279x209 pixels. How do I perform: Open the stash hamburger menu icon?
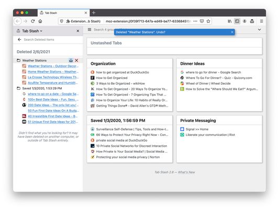tap(90, 29)
